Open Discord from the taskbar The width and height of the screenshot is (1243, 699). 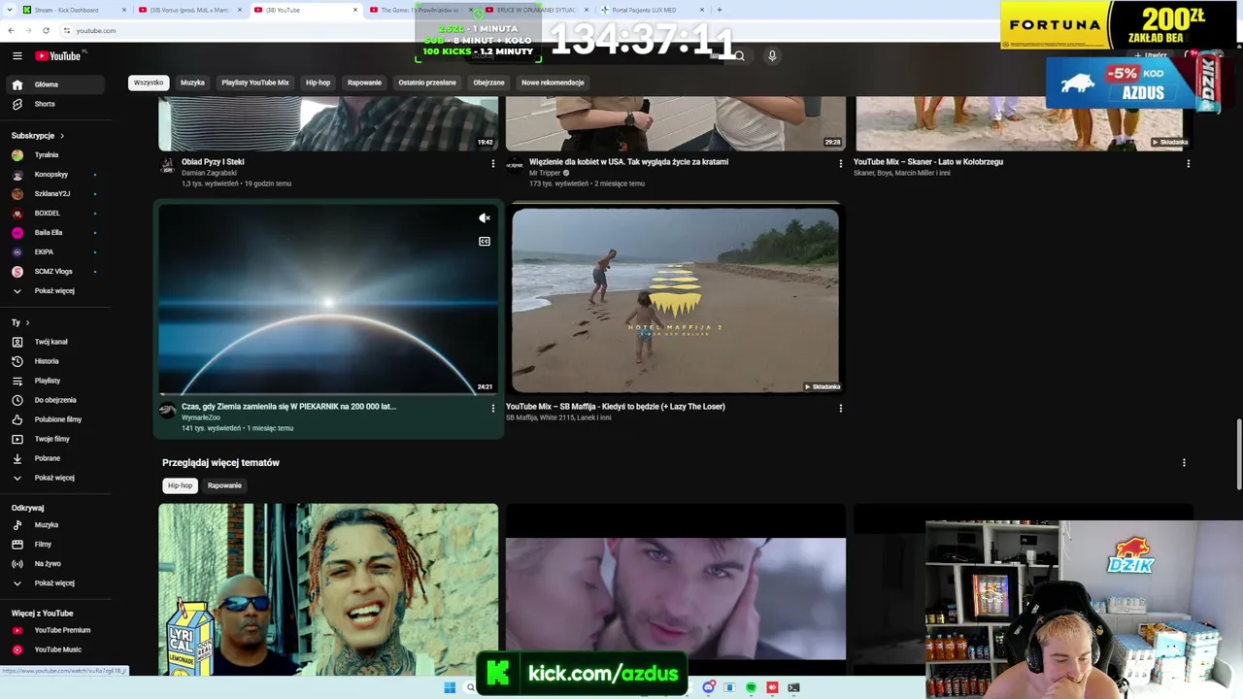[709, 687]
